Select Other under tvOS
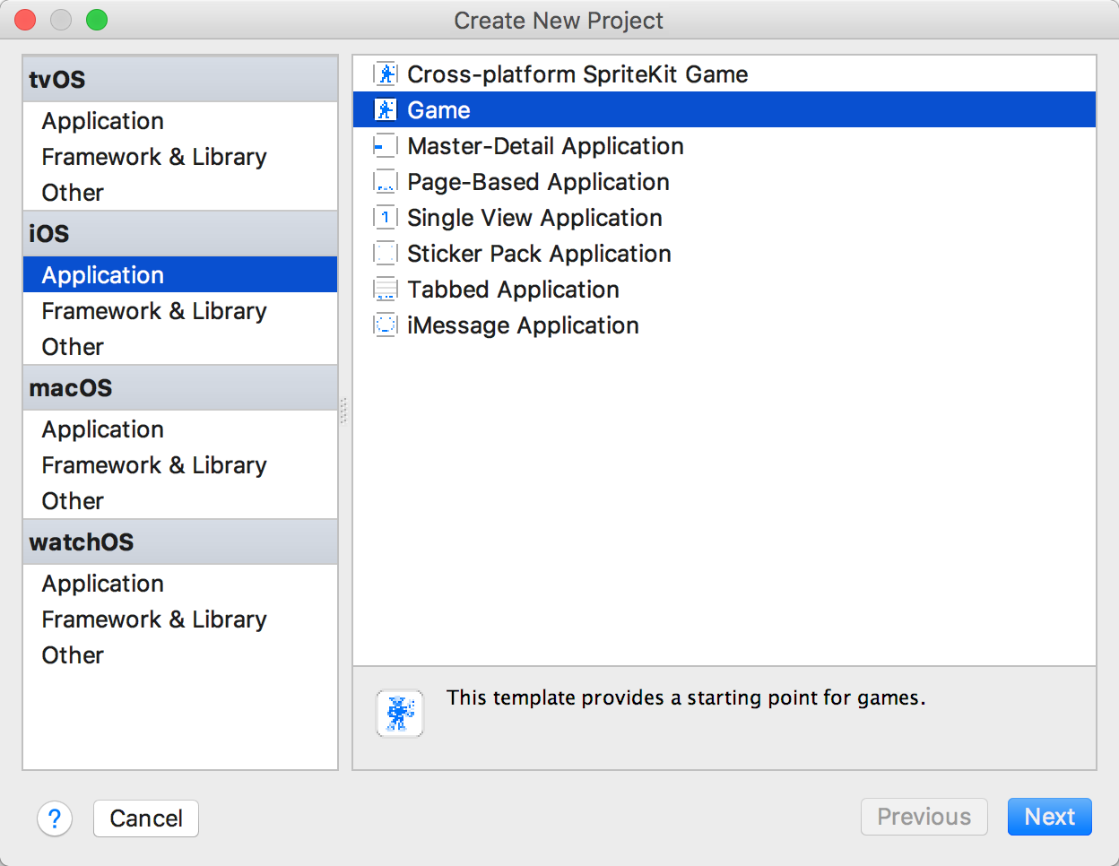This screenshot has height=866, width=1119. click(x=180, y=192)
